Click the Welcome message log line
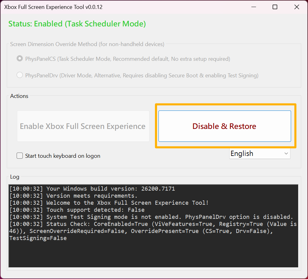The height and width of the screenshot is (279, 308). click(109, 203)
